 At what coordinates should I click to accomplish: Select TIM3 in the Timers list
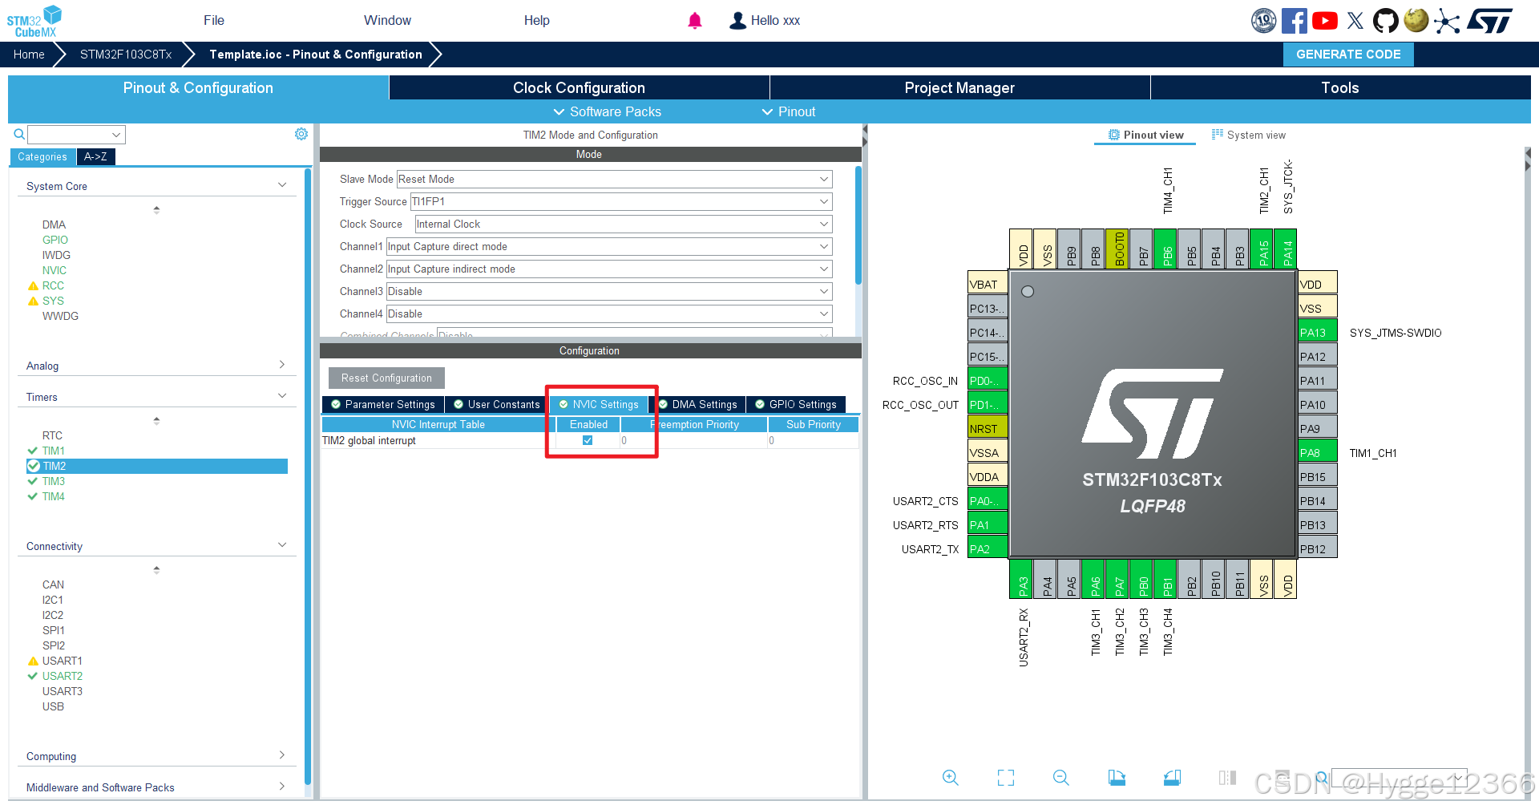[54, 481]
